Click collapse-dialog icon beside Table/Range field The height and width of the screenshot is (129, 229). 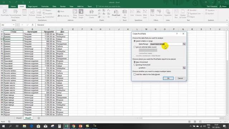pyautogui.click(x=184, y=44)
